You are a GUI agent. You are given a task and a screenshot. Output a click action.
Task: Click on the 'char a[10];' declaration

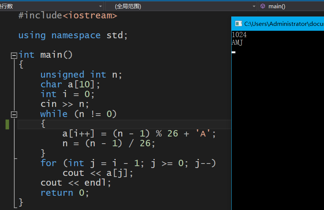[70, 84]
